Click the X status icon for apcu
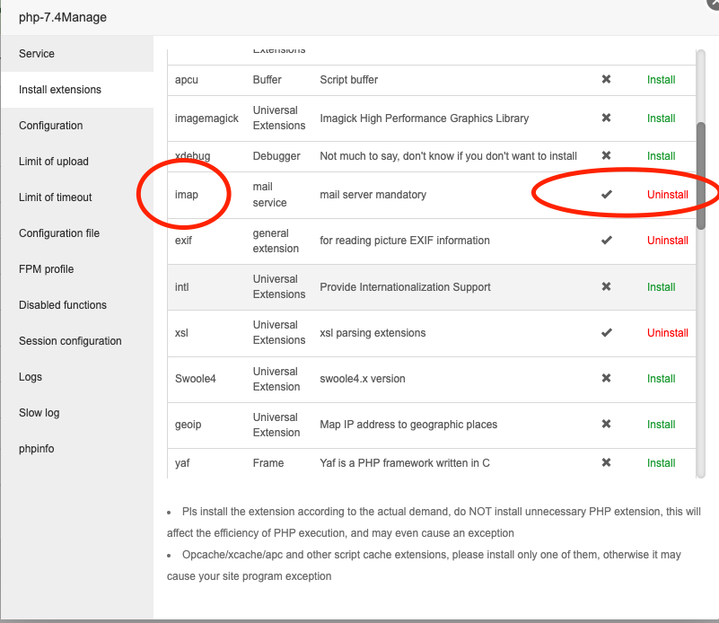 tap(606, 80)
